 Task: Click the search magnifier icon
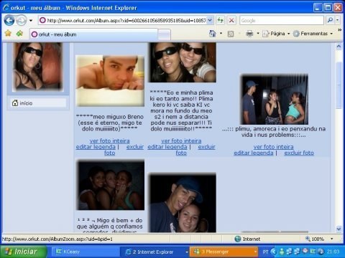coord(330,20)
